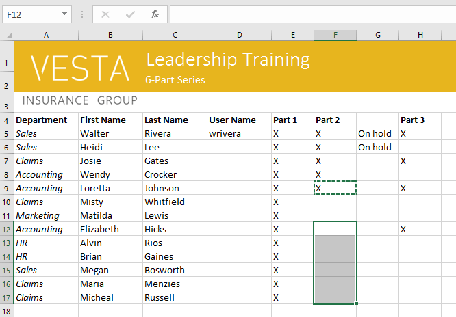Click the fill handle below cell F17
The width and height of the screenshot is (456, 317).
[x=357, y=303]
